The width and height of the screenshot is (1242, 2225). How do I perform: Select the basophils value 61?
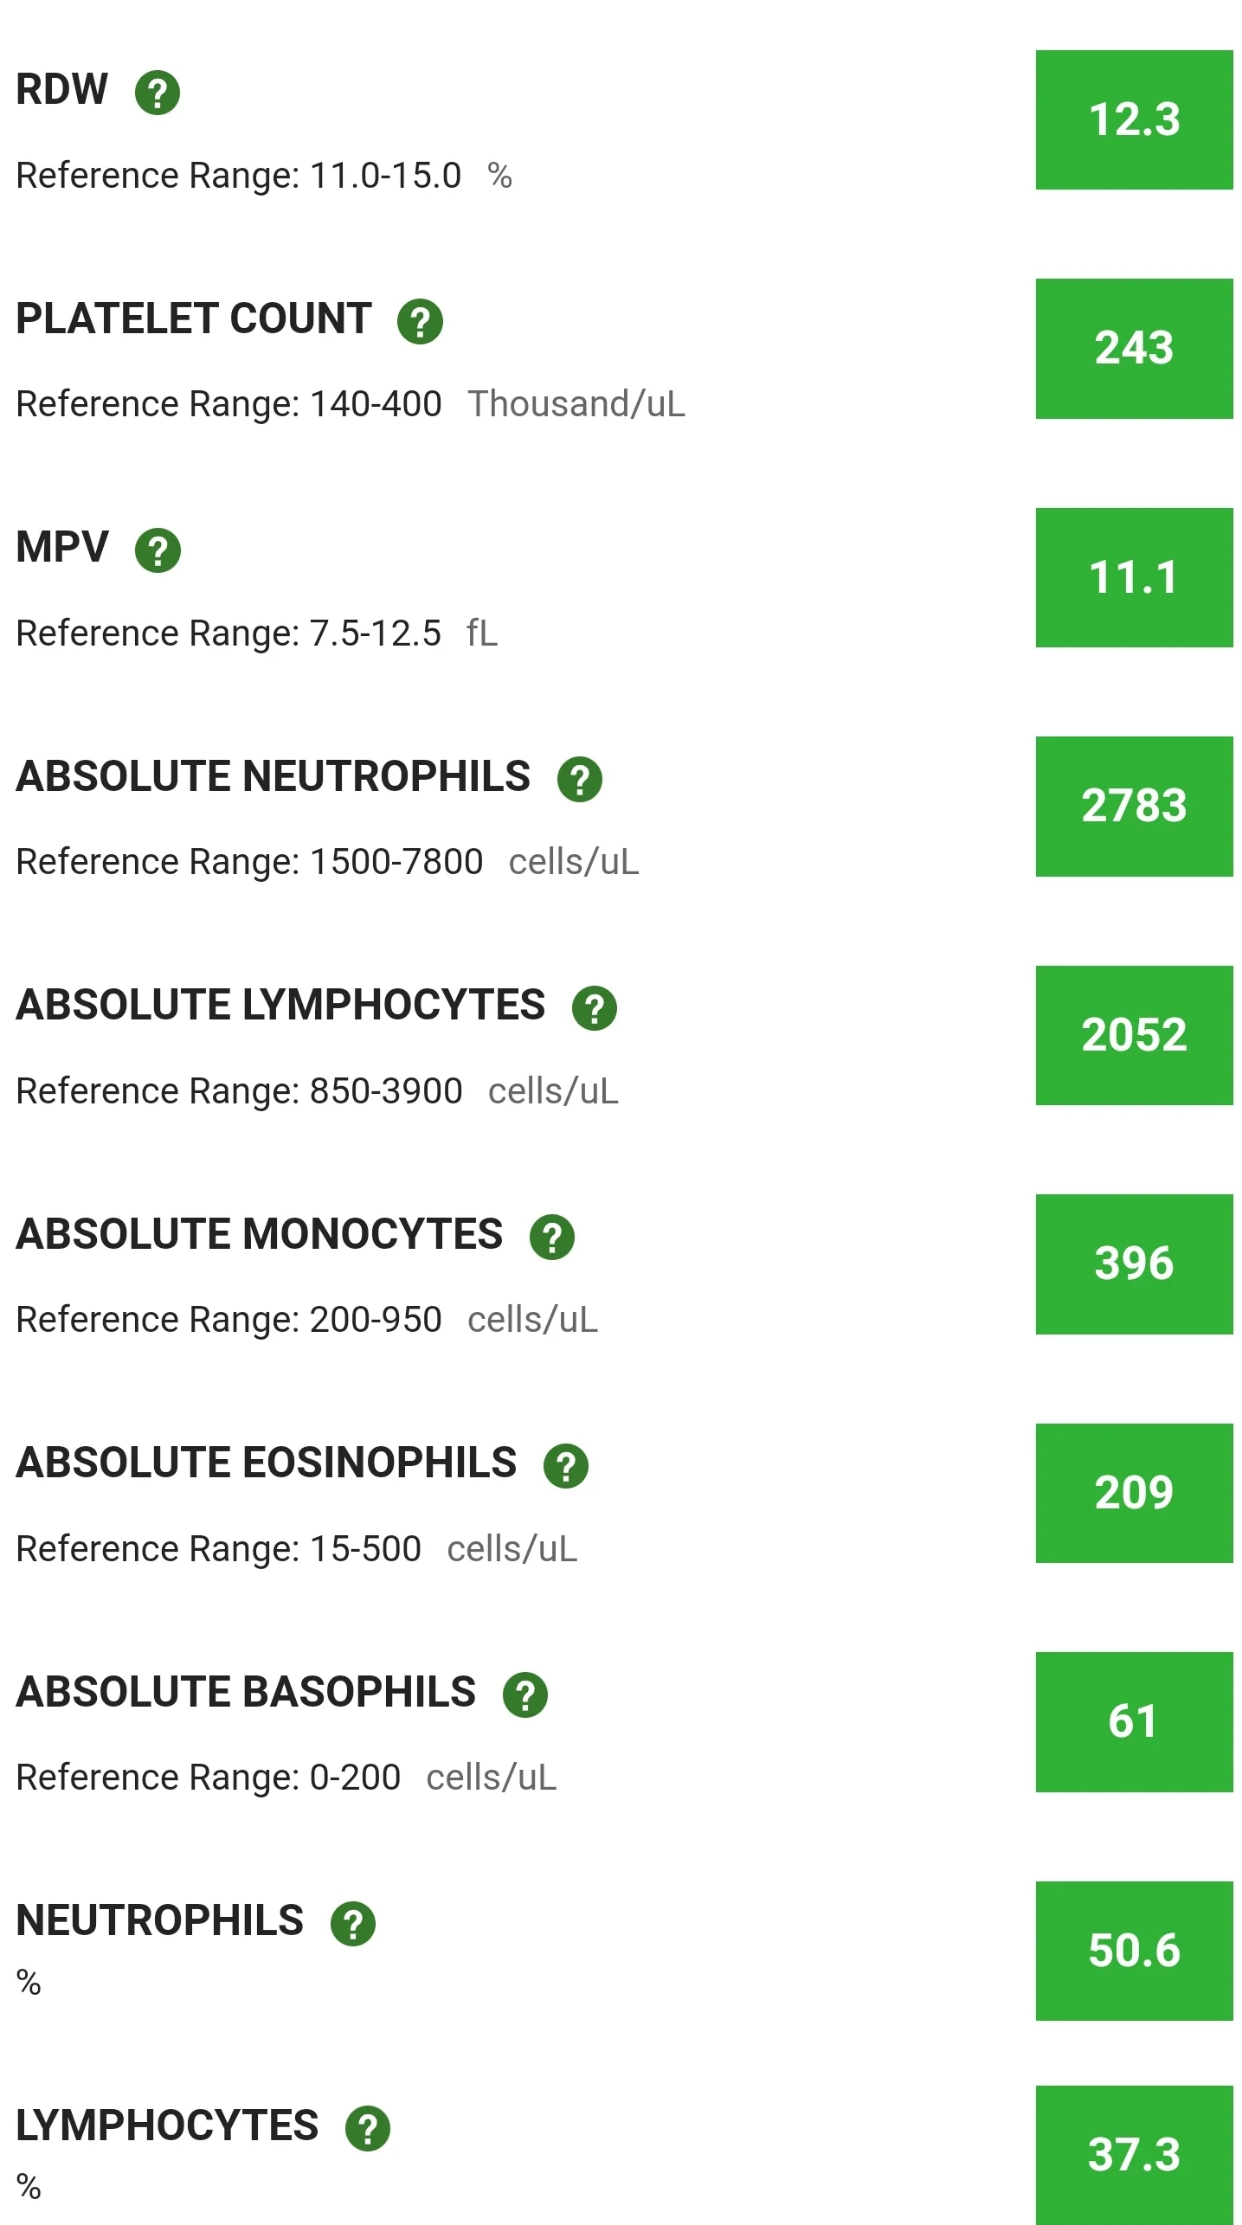pyautogui.click(x=1134, y=1722)
